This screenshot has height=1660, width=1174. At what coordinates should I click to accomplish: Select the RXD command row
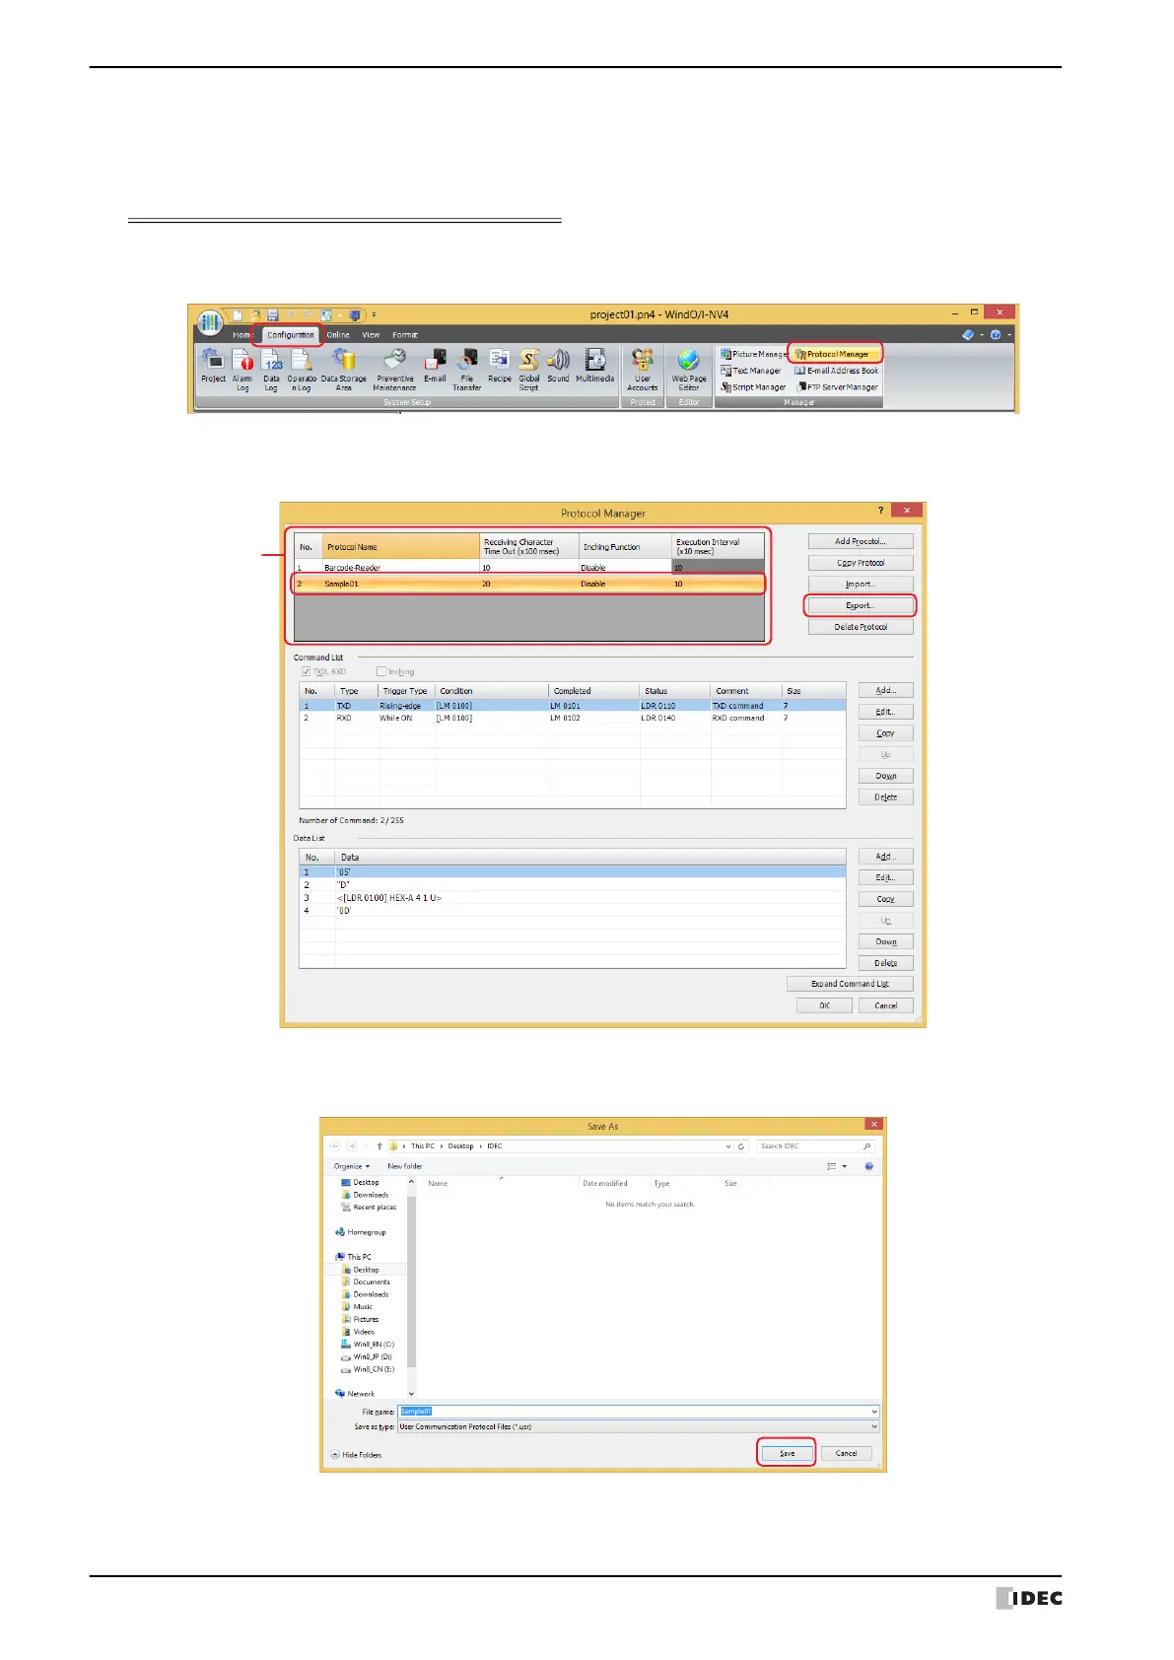(572, 718)
